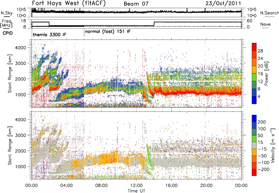Click the '60' Nave axis tick
This screenshot has height=193, width=279.
(x=250, y=21)
